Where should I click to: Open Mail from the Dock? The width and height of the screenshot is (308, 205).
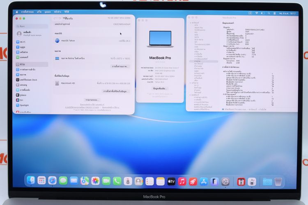(74, 181)
